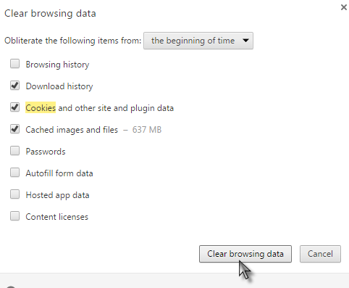
Task: Uncheck the Cached images and files checkbox
Action: point(14,129)
